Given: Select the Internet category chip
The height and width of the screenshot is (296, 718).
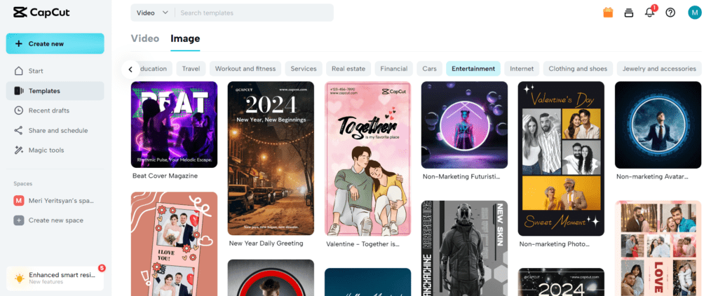Looking at the screenshot, I should pos(522,69).
